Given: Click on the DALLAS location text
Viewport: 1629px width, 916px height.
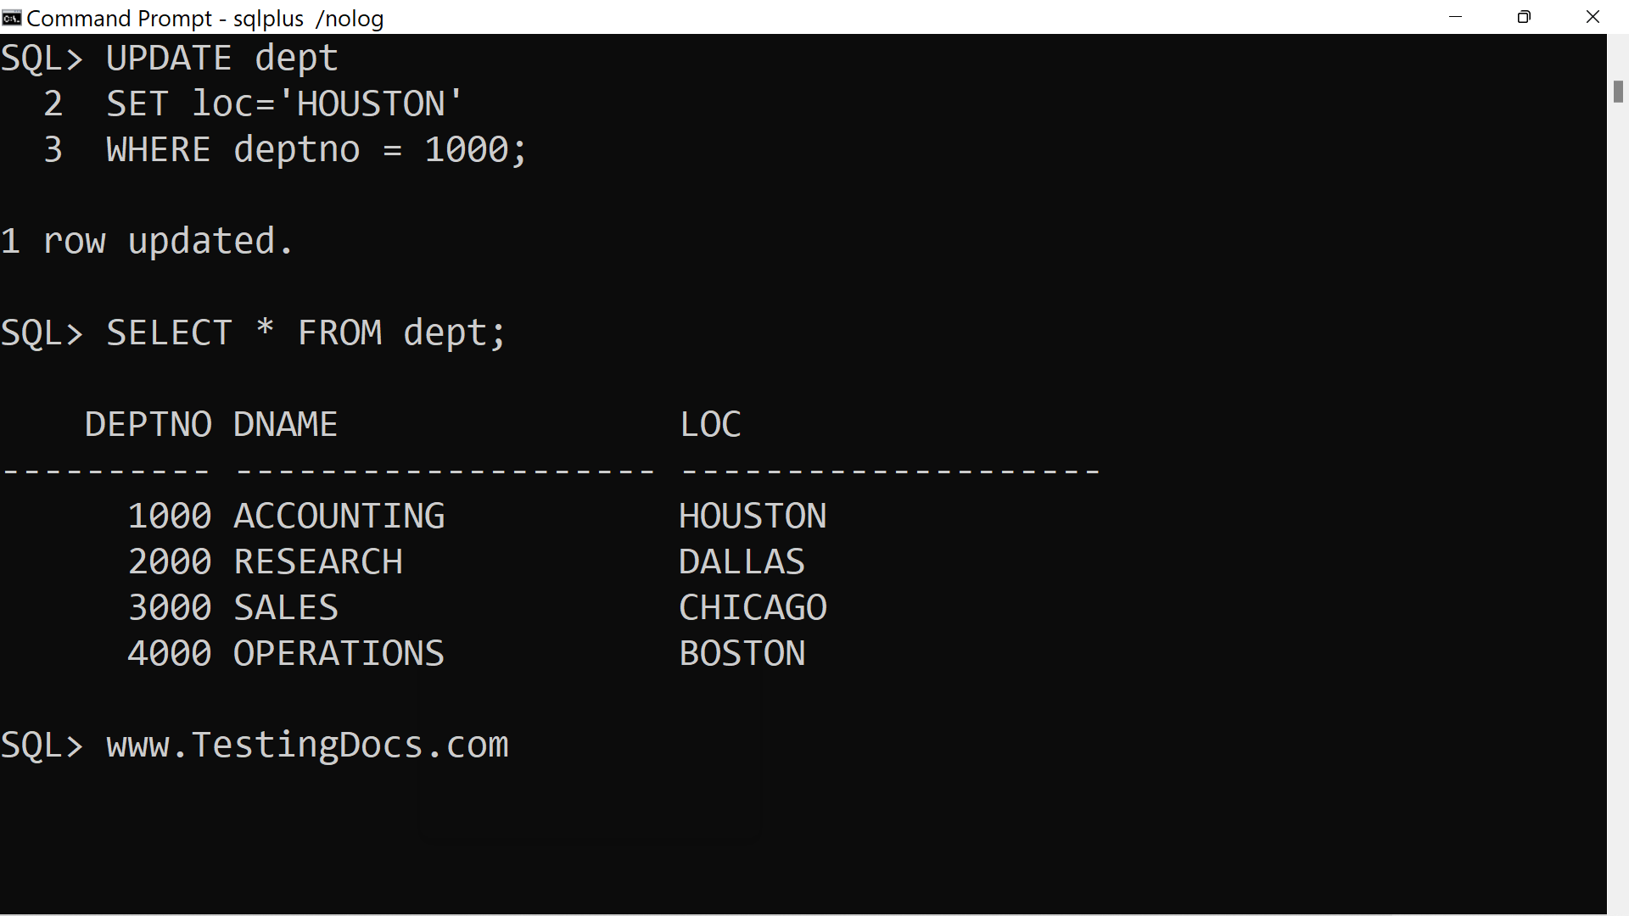Looking at the screenshot, I should tap(742, 561).
